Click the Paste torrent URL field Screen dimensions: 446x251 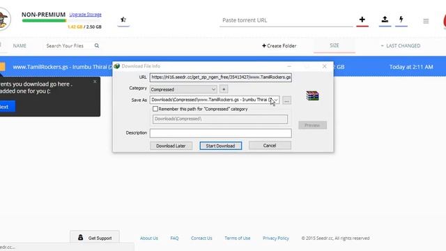286,20
